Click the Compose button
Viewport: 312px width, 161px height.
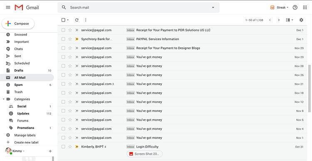[x=18, y=24]
